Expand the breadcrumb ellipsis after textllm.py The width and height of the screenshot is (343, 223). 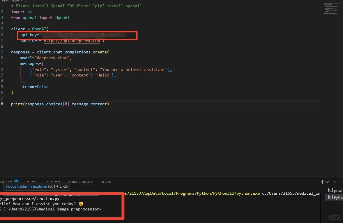click(x=25, y=1)
